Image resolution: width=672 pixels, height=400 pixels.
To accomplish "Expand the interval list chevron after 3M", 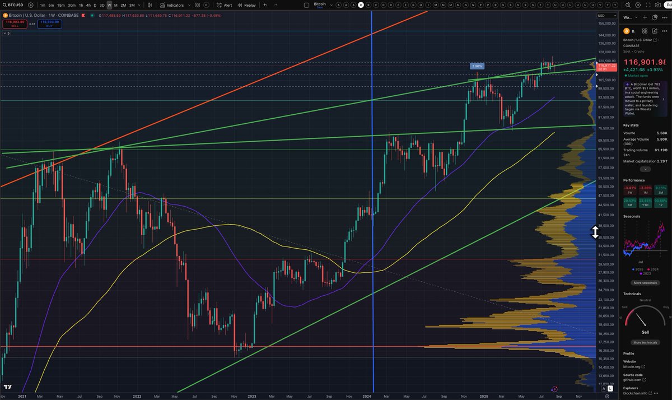I will (140, 5).
